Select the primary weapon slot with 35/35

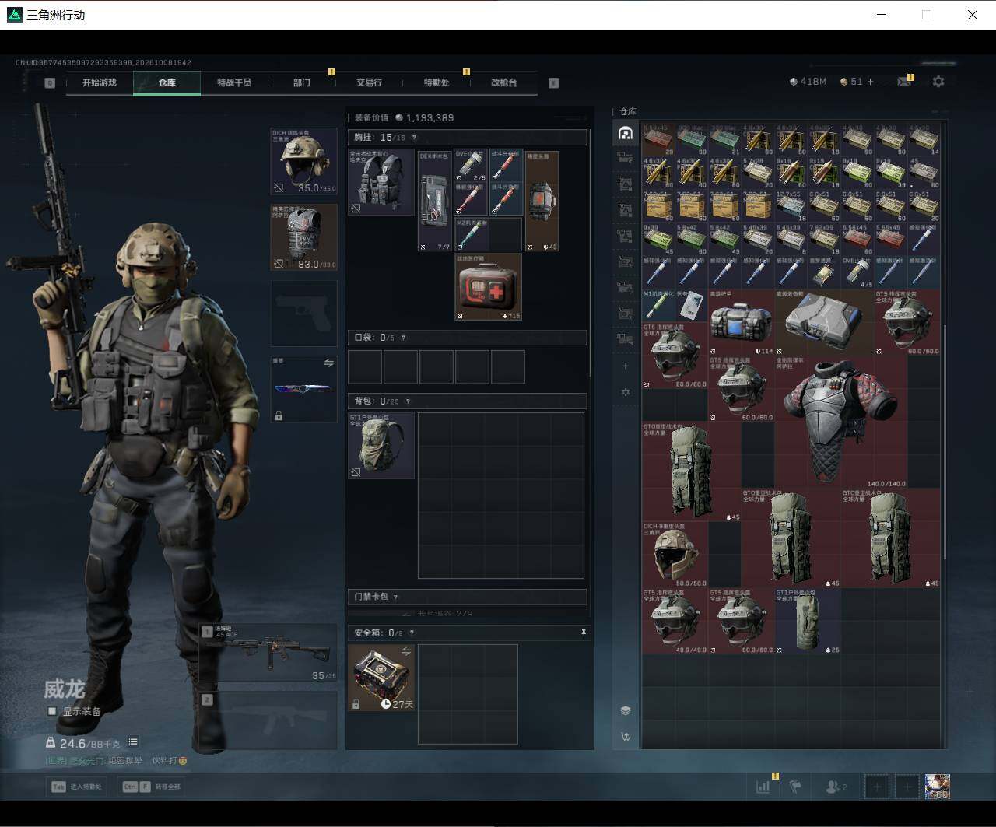click(268, 653)
